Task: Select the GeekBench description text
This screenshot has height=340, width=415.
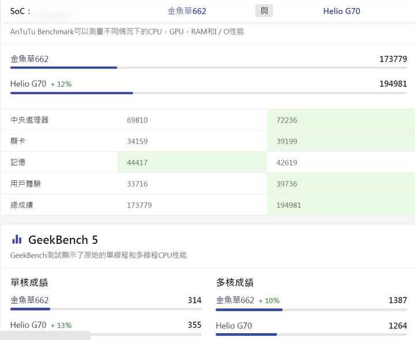Action: click(x=99, y=255)
